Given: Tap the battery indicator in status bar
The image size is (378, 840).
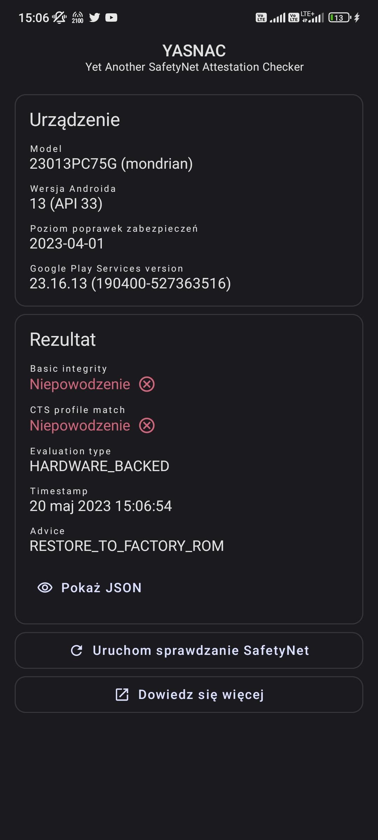Looking at the screenshot, I should point(339,17).
